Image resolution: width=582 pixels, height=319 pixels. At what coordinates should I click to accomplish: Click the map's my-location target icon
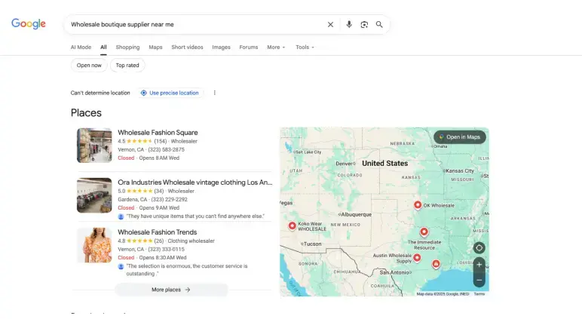[x=479, y=247]
